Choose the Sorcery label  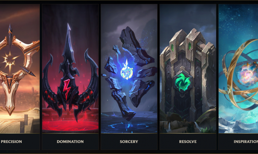click(x=129, y=141)
